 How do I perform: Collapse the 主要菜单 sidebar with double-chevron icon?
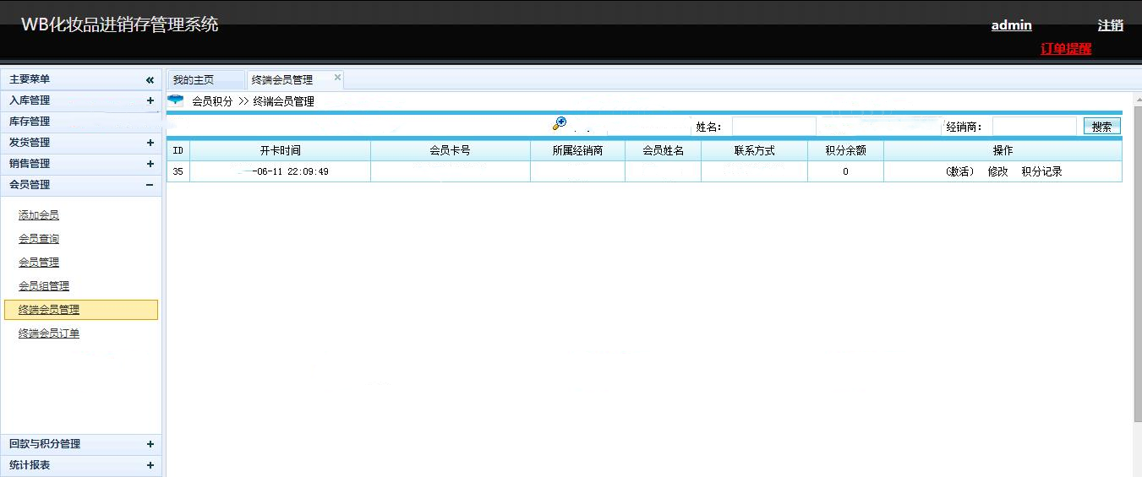(x=150, y=80)
